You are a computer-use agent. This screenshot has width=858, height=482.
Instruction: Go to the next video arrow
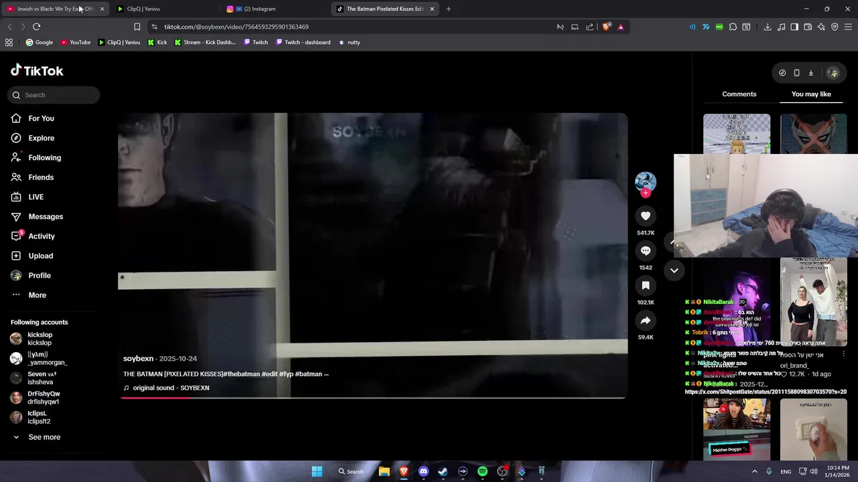click(674, 270)
